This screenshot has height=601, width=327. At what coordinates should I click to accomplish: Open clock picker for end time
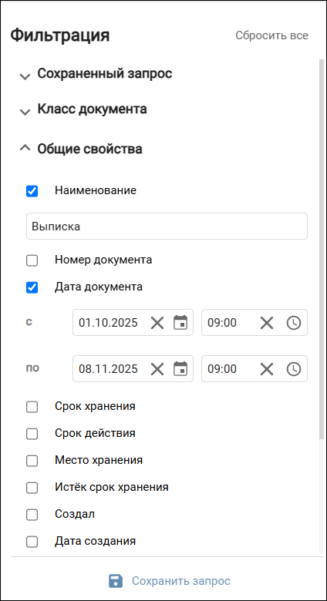point(294,369)
